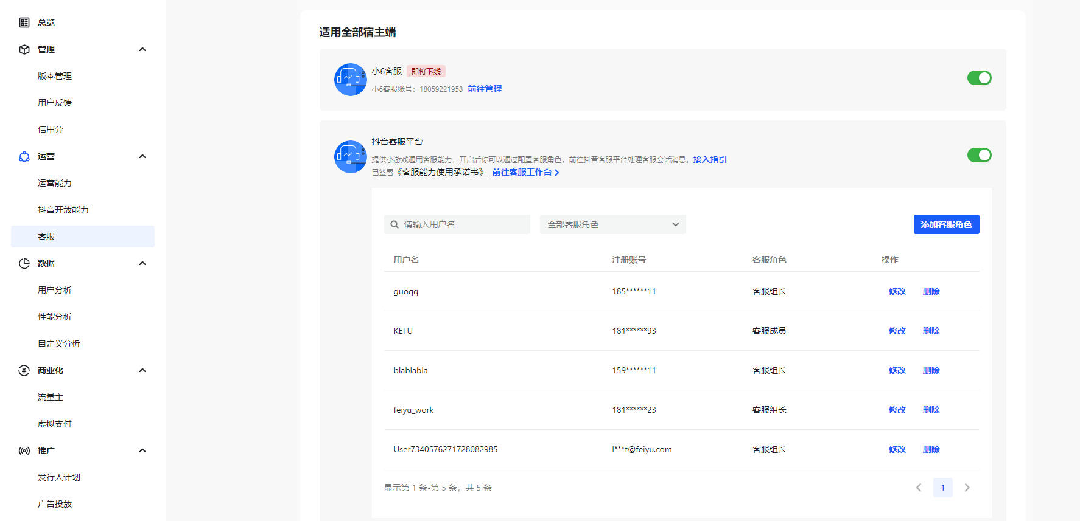Image resolution: width=1080 pixels, height=521 pixels.
Task: Click the 小6客服 avatar icon
Action: [351, 80]
